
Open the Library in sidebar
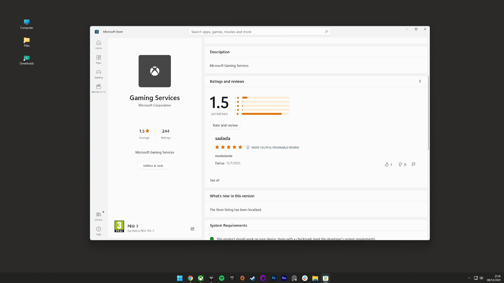point(98,216)
